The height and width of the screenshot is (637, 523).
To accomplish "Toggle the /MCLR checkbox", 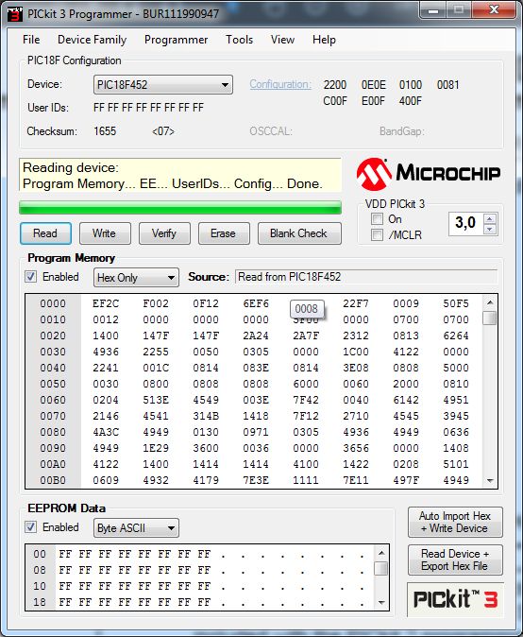I will pyautogui.click(x=377, y=234).
